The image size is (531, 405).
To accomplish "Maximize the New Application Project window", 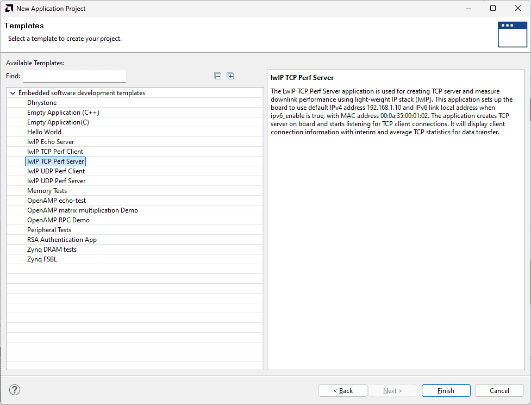I will (x=492, y=8).
